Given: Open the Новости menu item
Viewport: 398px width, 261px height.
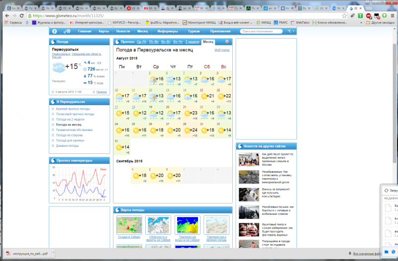Looking at the screenshot, I should pos(123,31).
